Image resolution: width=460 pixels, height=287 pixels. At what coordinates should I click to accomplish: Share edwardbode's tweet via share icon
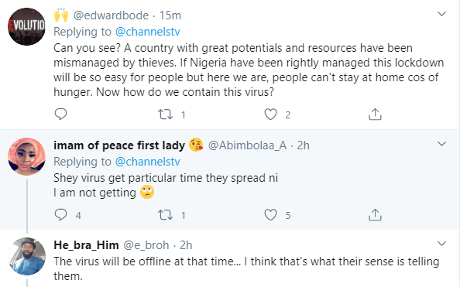[375, 114]
